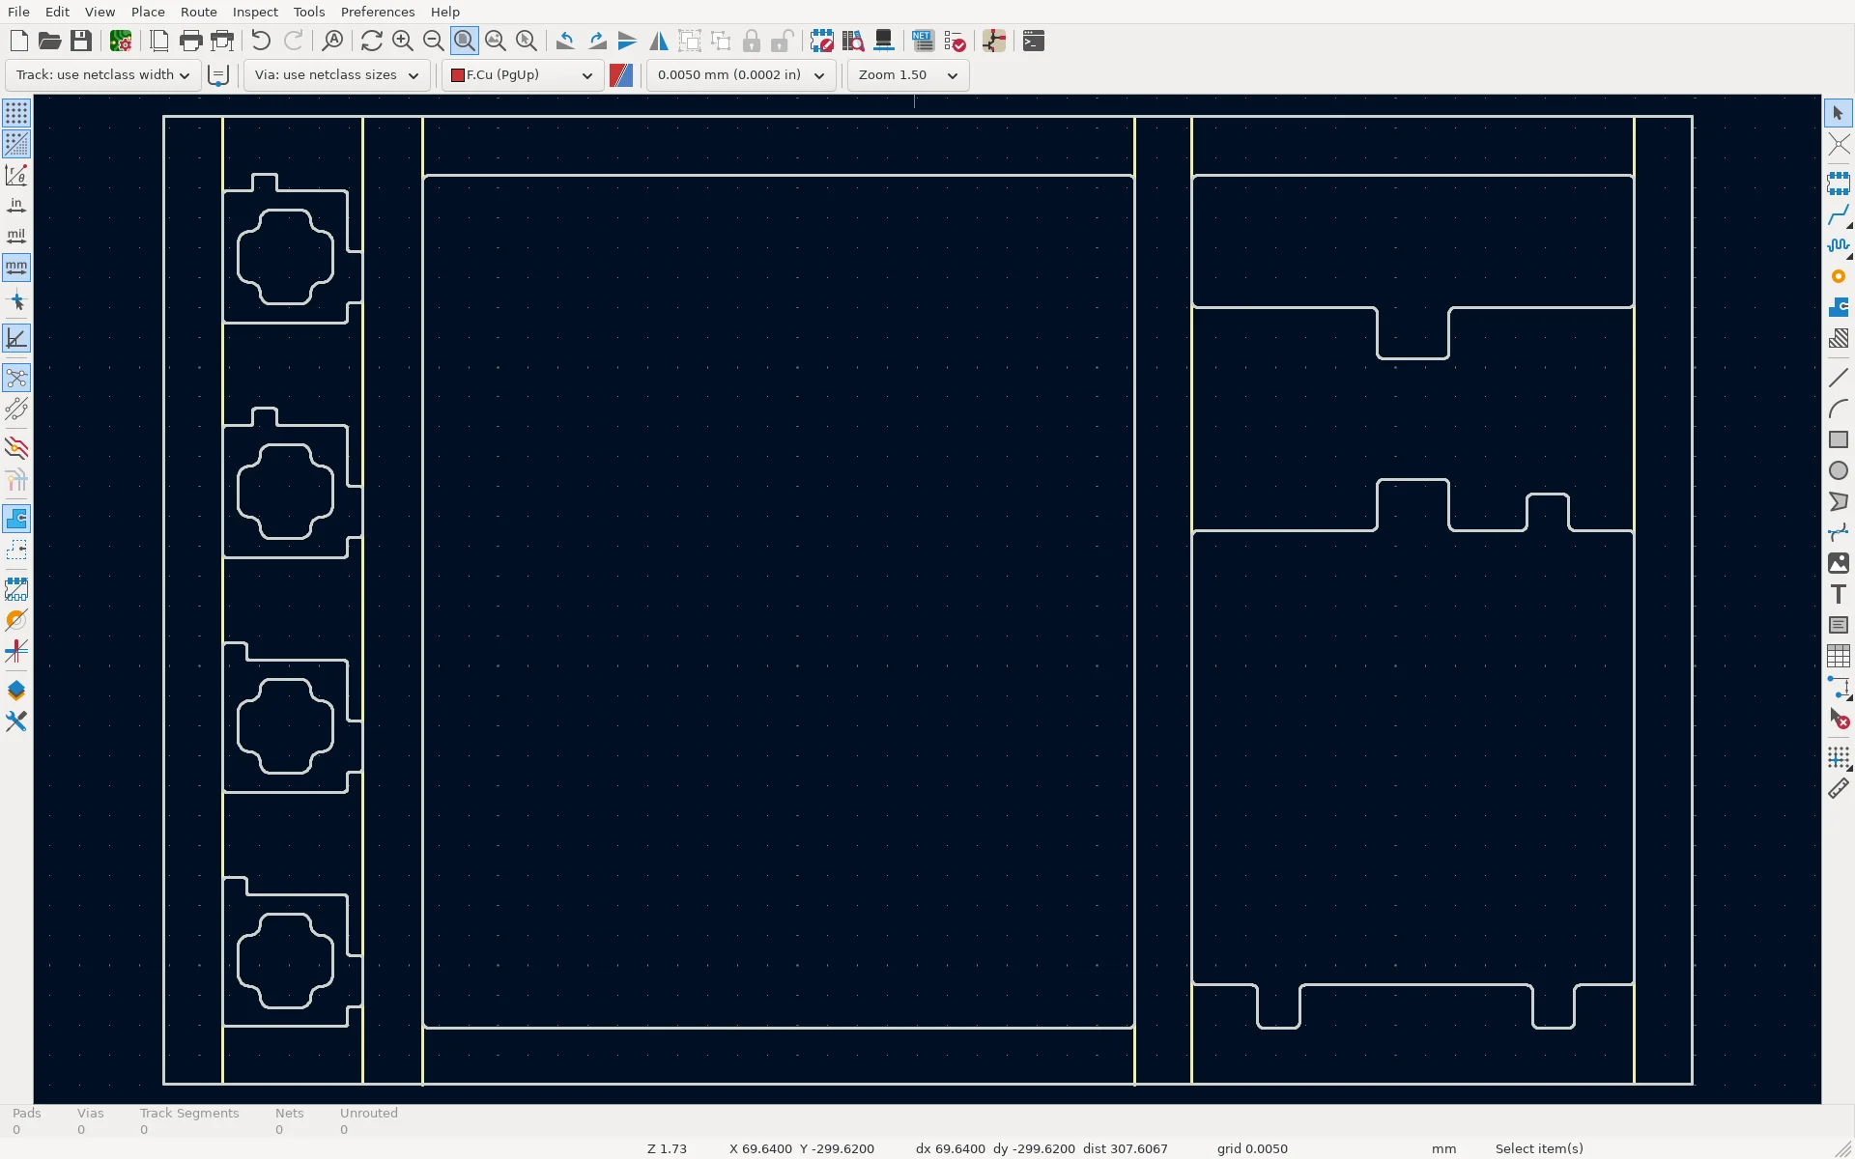
Task: Switch units to mils
Action: point(16,237)
